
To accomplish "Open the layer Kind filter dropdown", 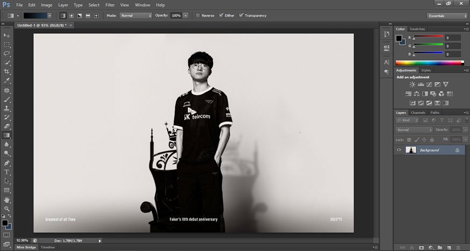I will coord(407,120).
